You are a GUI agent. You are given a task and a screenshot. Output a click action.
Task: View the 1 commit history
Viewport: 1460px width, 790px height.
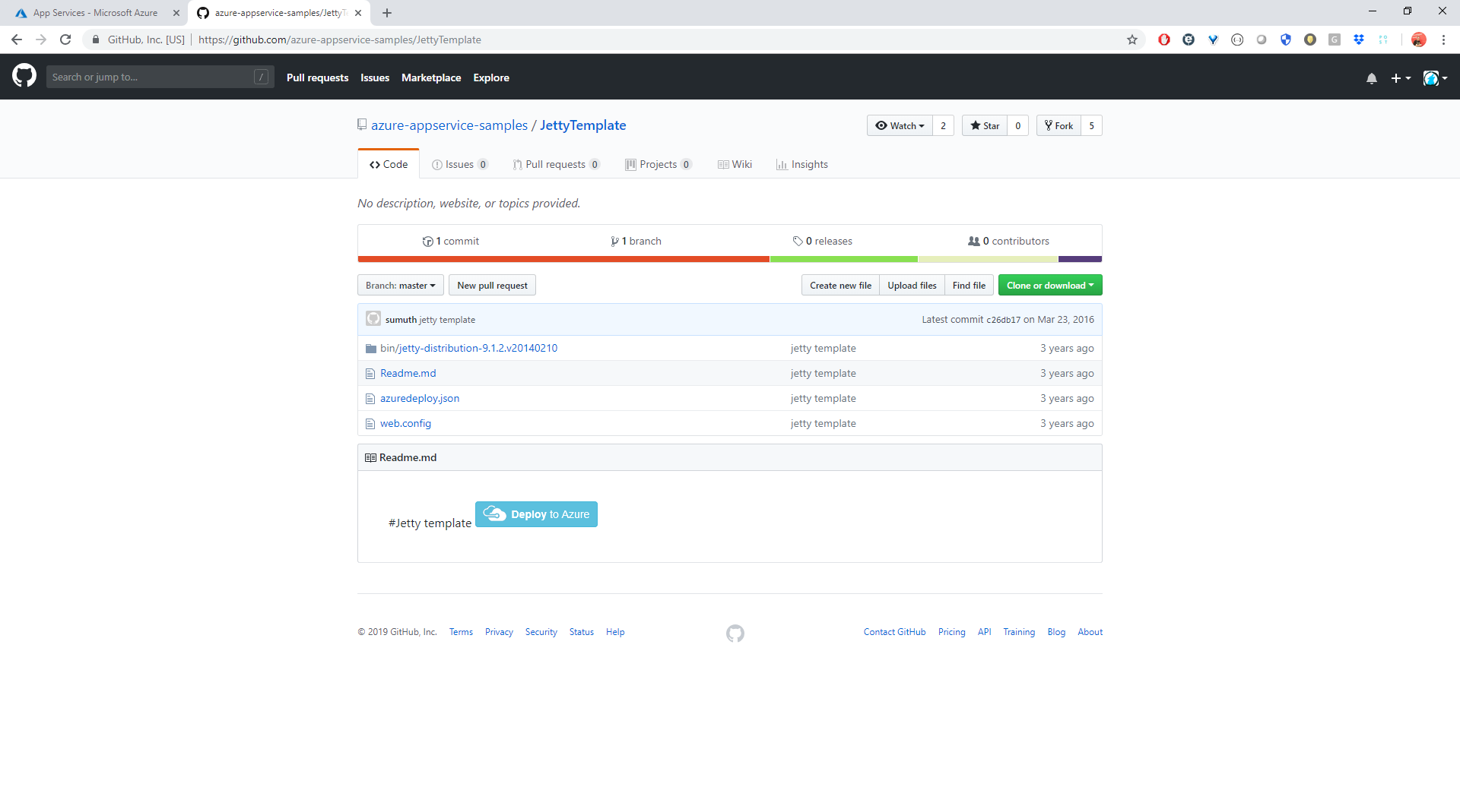click(451, 241)
